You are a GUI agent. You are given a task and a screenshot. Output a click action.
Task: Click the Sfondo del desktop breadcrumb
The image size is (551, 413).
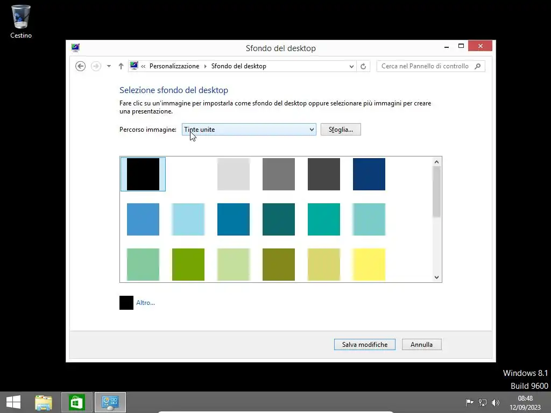(238, 66)
